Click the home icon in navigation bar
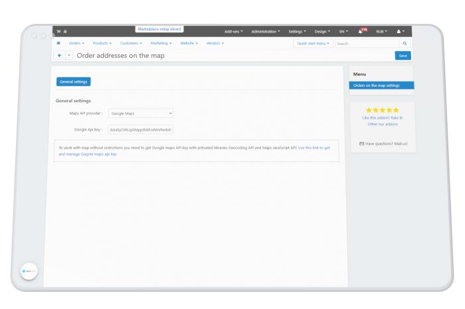Image resolution: width=465 pixels, height=309 pixels. coord(58,43)
